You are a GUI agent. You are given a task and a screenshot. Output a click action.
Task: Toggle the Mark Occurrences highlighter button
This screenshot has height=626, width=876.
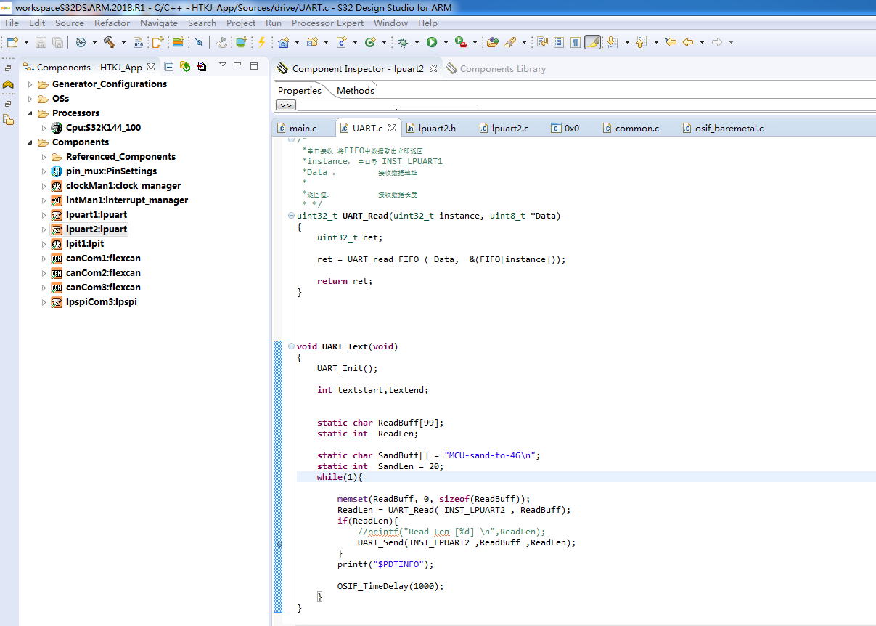(592, 42)
